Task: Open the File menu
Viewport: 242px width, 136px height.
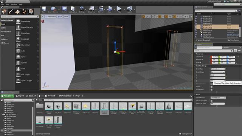Action: [x=3, y=4]
